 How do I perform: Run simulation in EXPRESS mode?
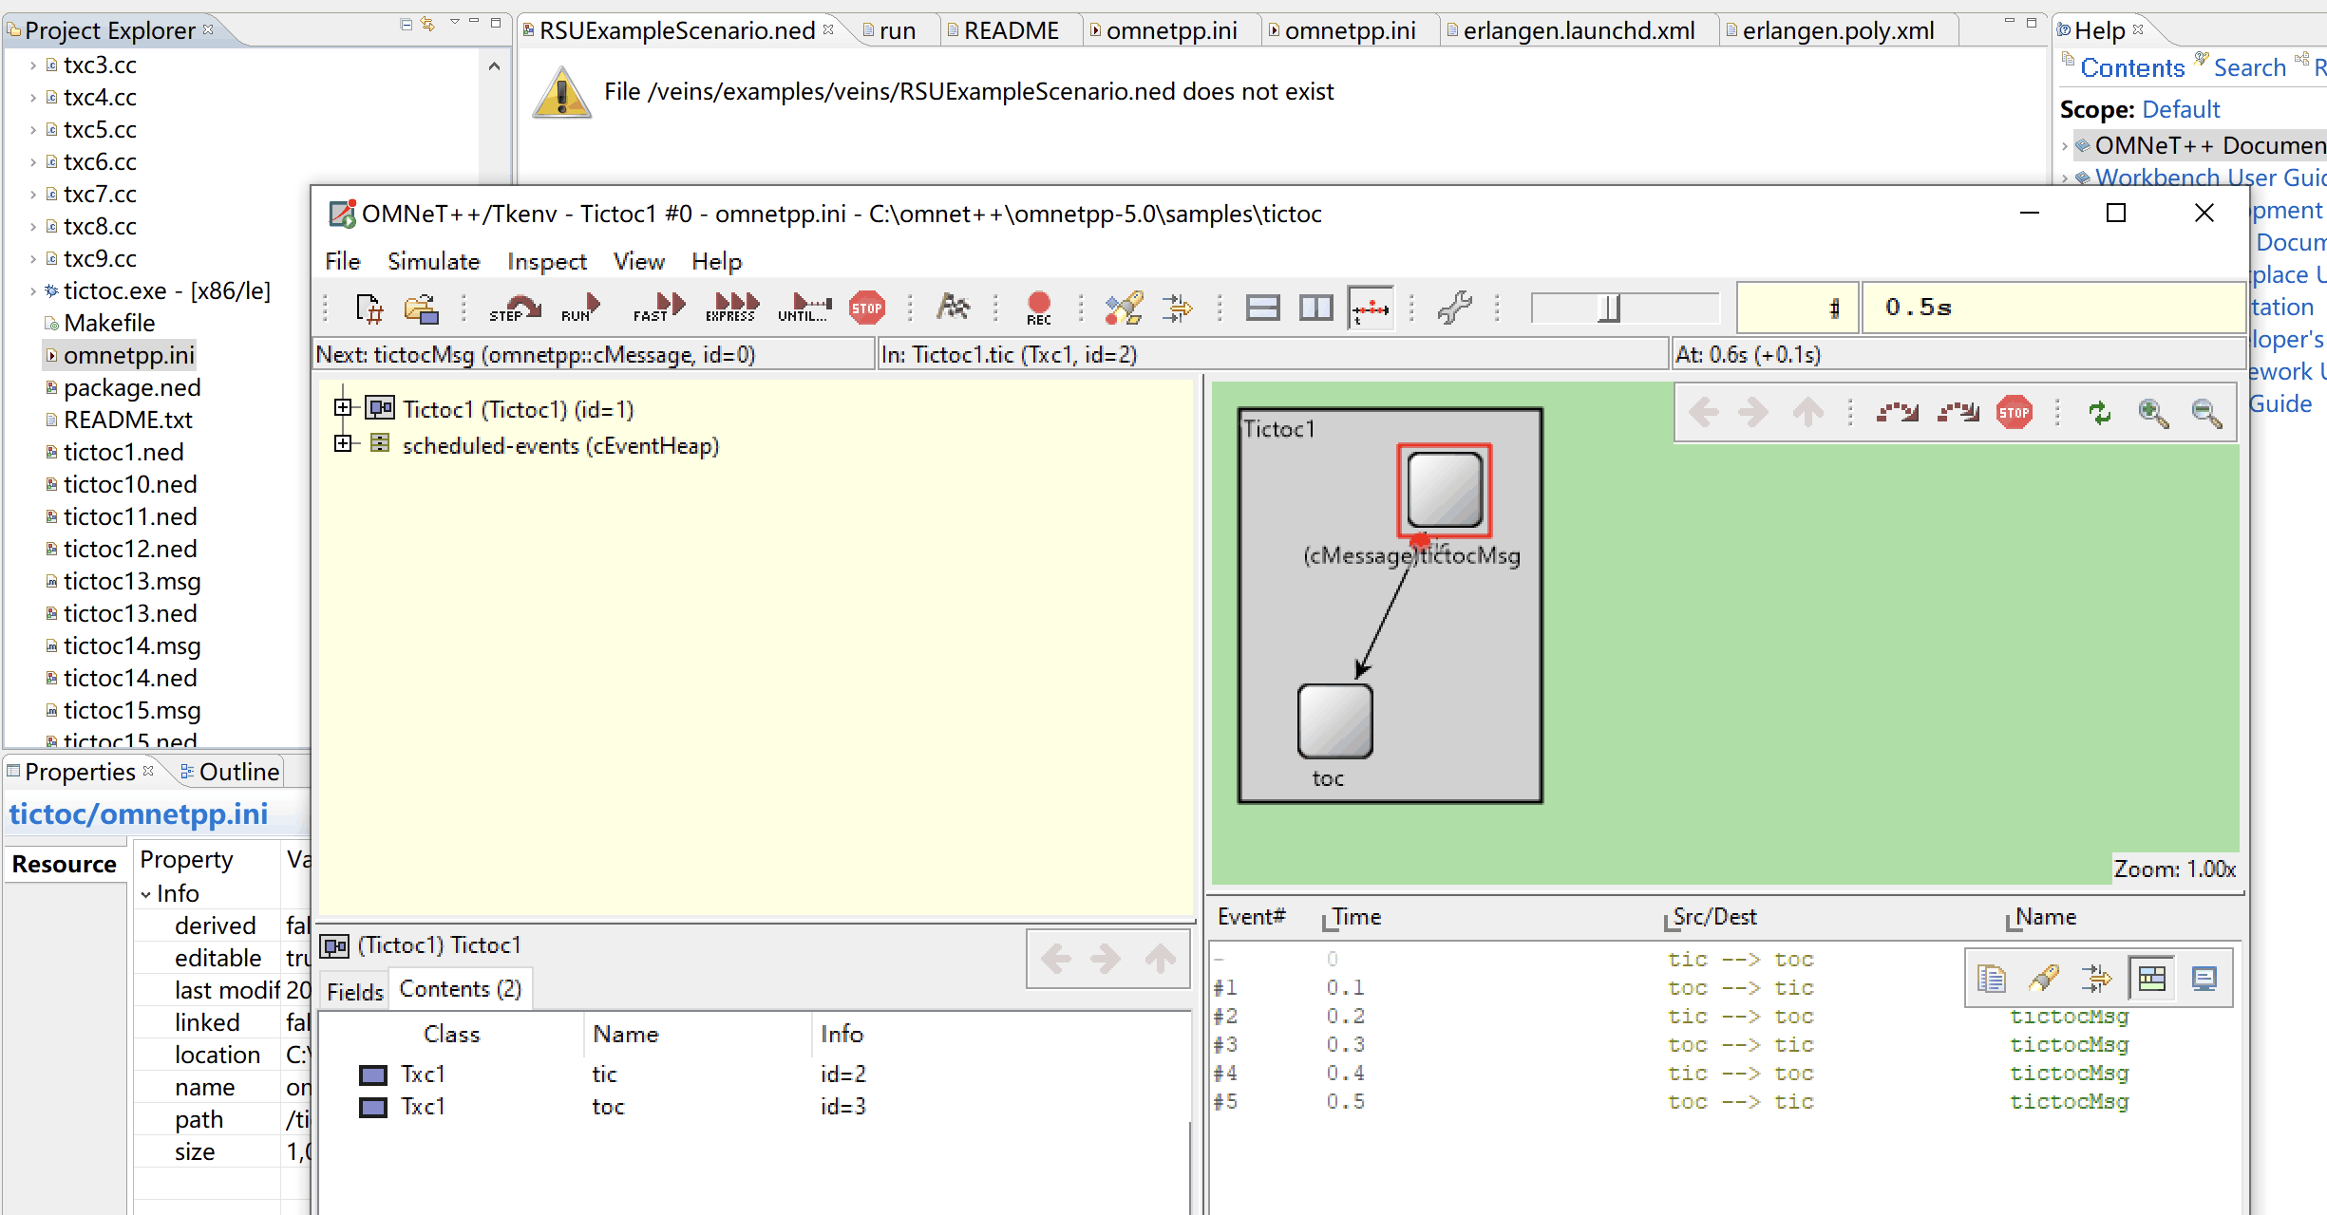[731, 308]
